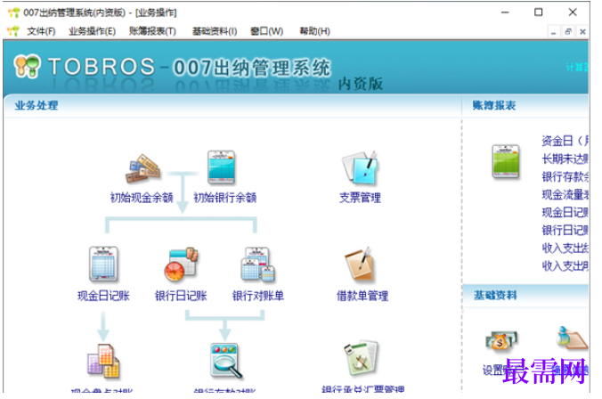
Task: Click the 基础资料 section header
Action: 495,296
